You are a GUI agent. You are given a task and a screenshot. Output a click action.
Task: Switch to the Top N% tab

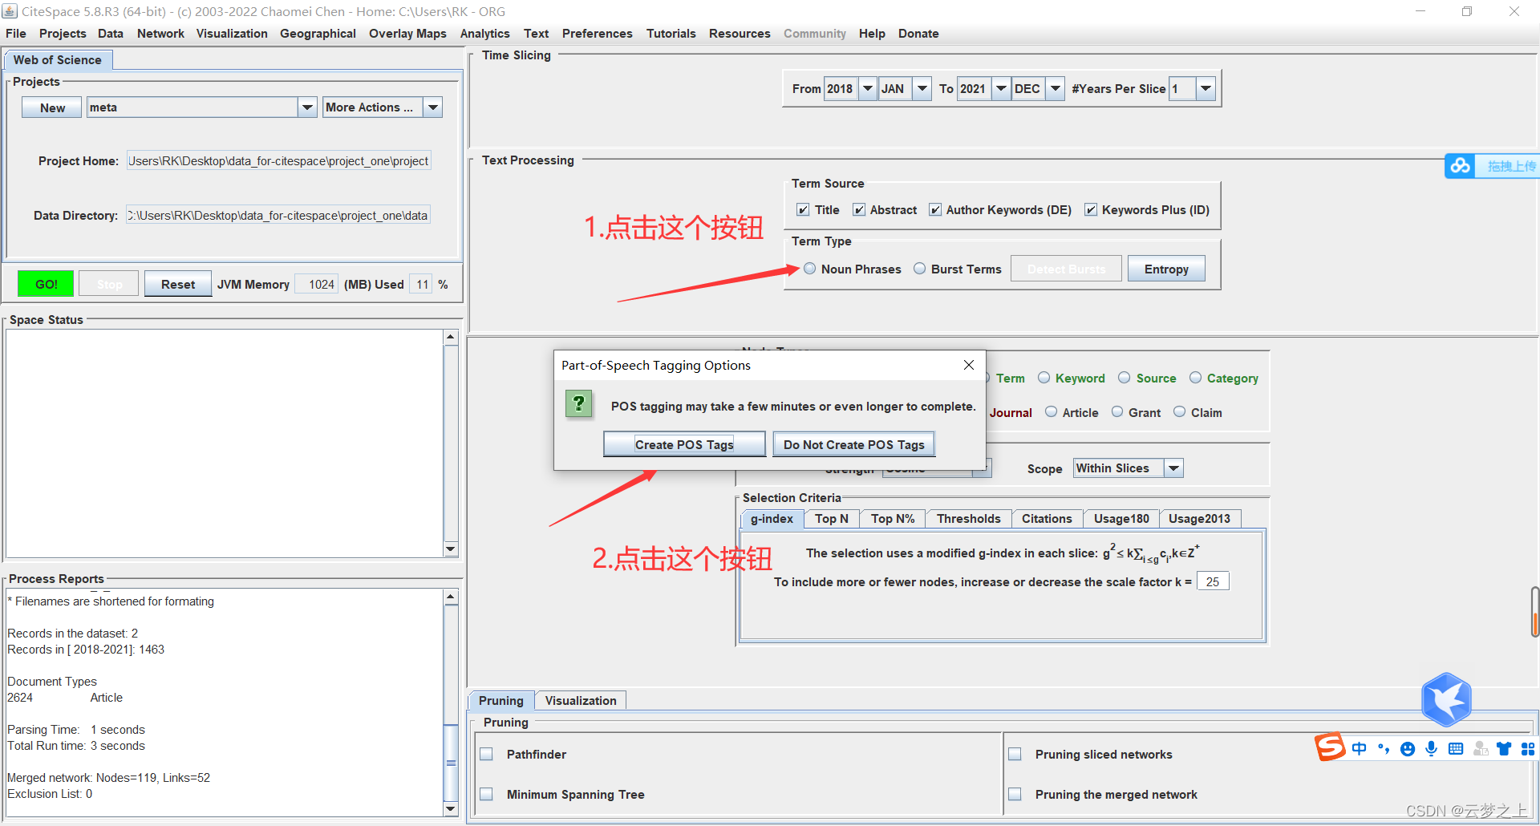click(893, 519)
